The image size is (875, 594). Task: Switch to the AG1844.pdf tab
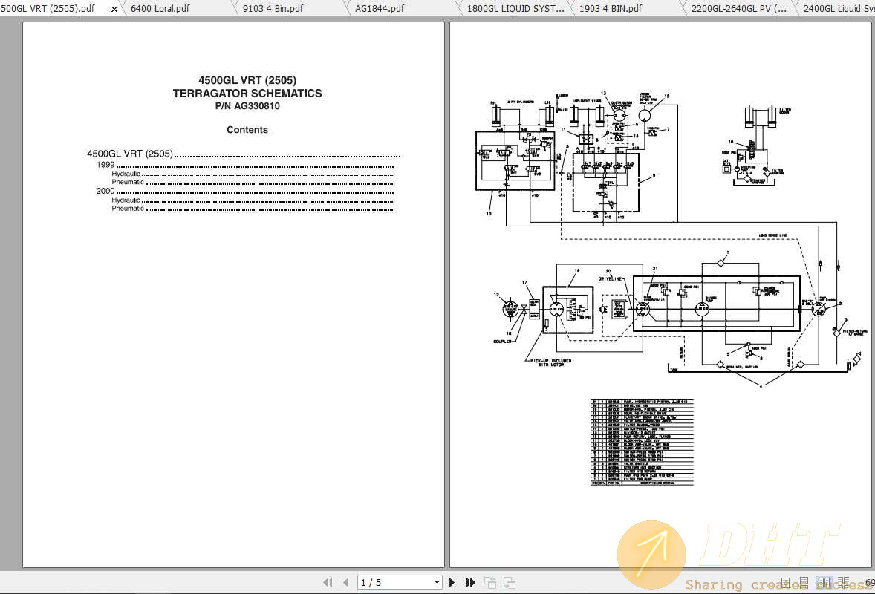[380, 8]
